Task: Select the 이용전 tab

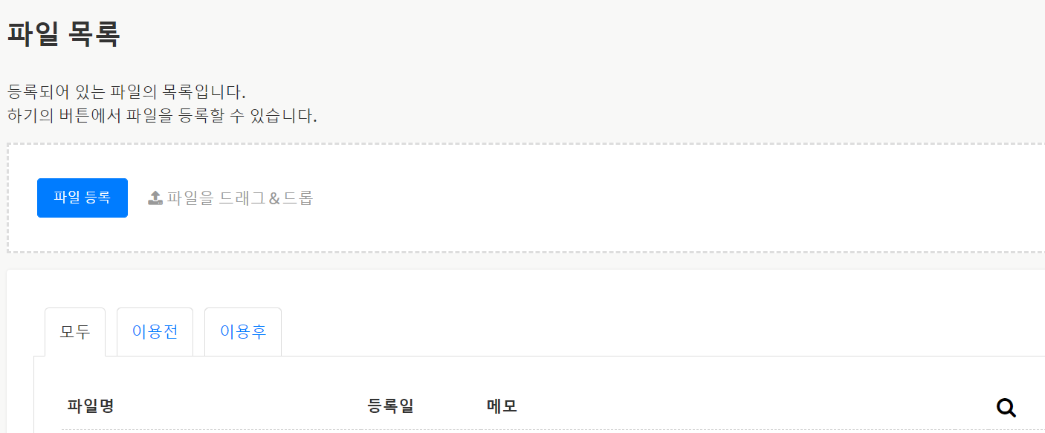Action: (155, 332)
